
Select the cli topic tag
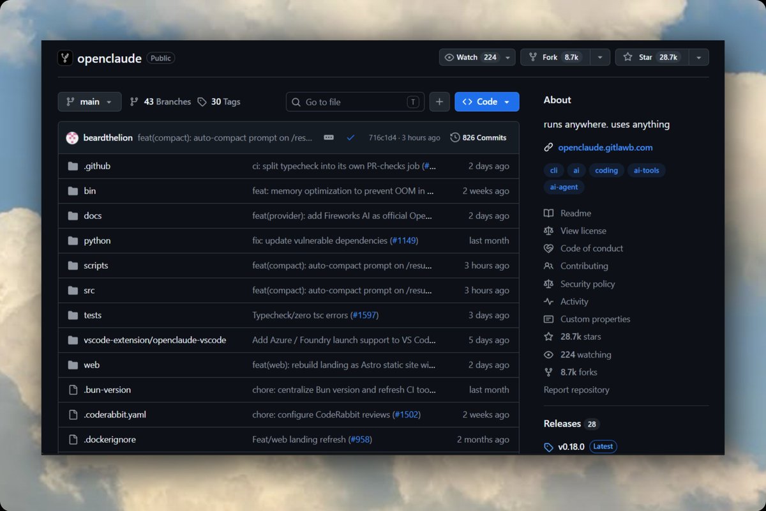553,171
